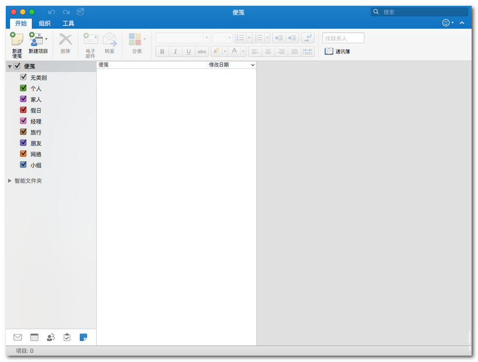Click the text direction icon
Viewport: 478px width, 362px height.
click(308, 38)
